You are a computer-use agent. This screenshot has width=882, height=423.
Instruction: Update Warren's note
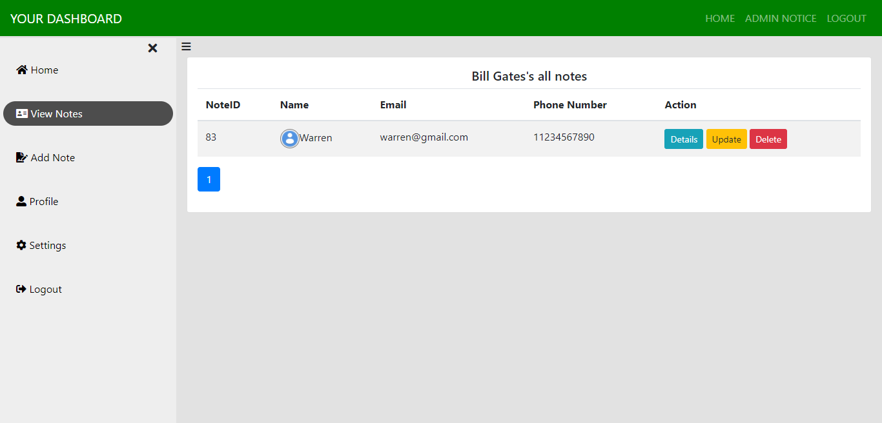726,139
